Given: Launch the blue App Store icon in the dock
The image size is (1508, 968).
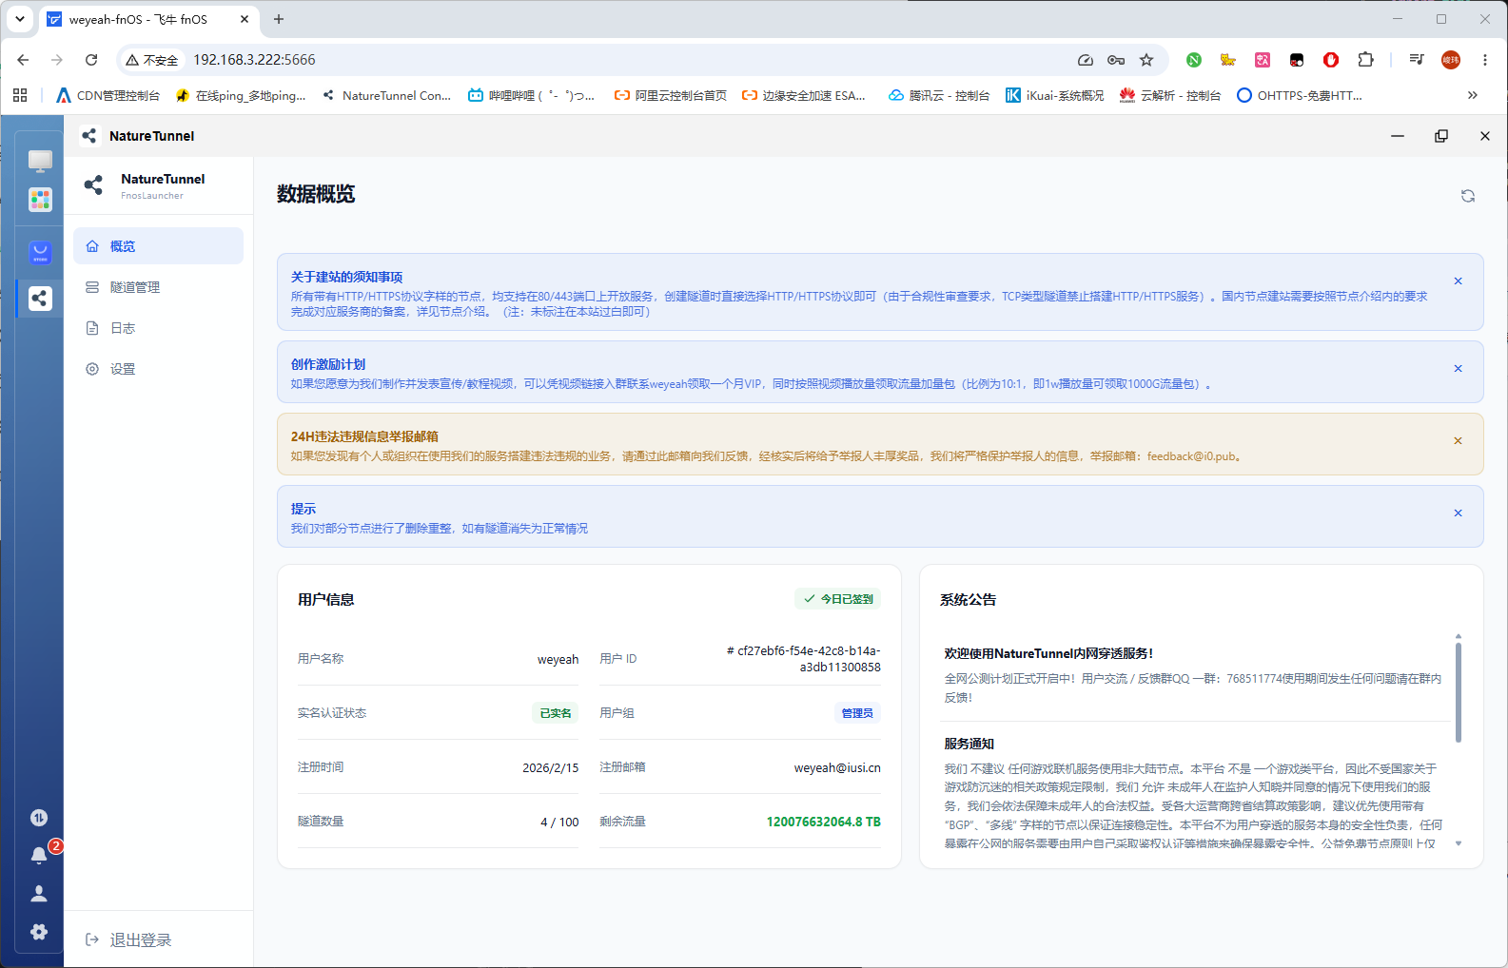Looking at the screenshot, I should point(40,253).
